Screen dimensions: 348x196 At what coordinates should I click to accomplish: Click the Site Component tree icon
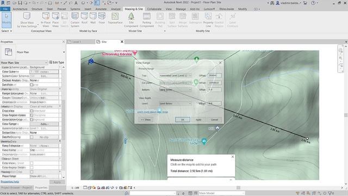click(131, 16)
